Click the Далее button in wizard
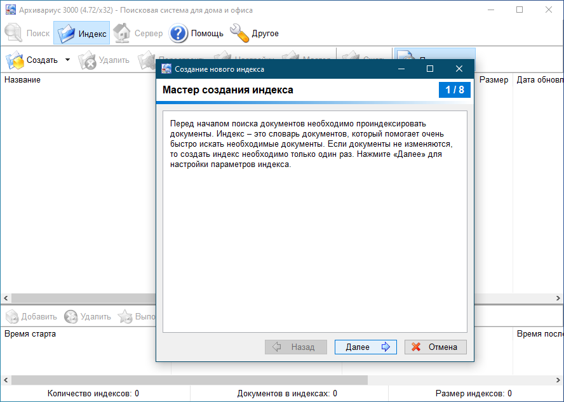Viewport: 564px width, 402px height. (x=365, y=347)
